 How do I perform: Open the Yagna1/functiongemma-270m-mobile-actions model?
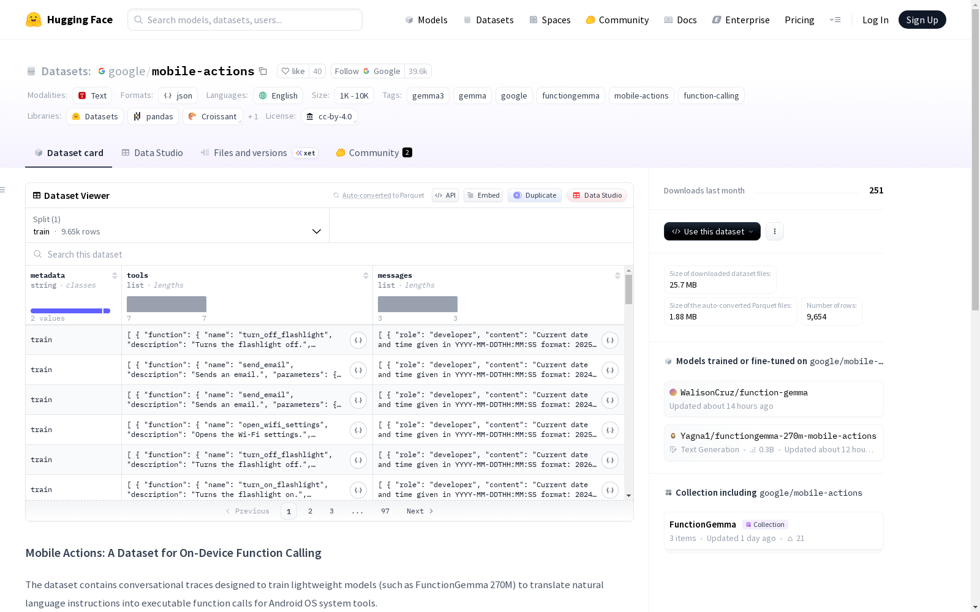coord(774,442)
